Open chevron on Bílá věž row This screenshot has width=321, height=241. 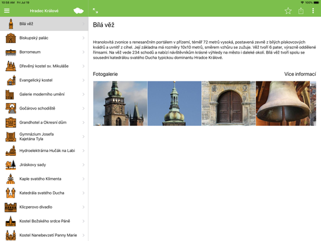click(x=84, y=24)
